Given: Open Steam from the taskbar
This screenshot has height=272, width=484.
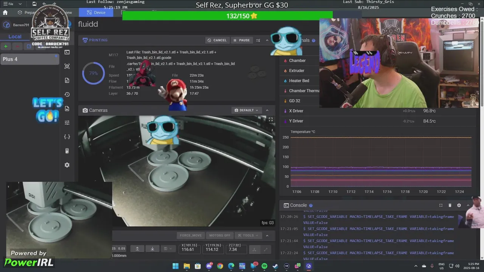Looking at the screenshot, I should coord(275,266).
